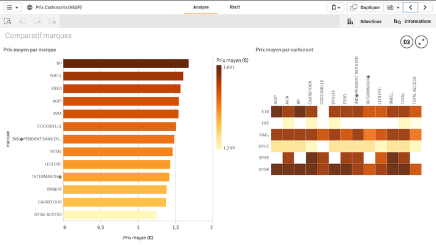Click the Dupliquer button
Screen dimensions: 436x245
(x=365, y=7)
